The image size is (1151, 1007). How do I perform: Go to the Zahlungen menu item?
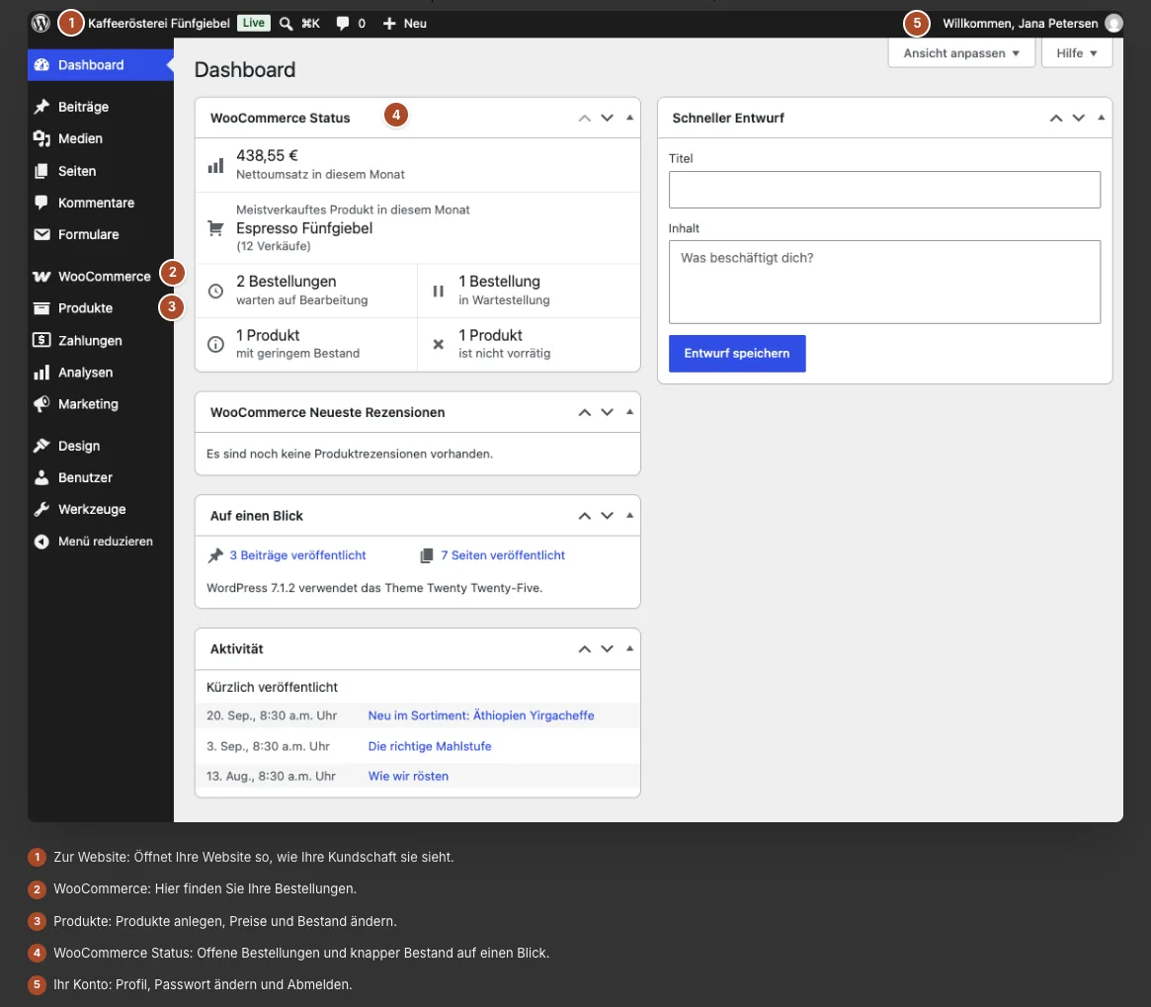click(101, 340)
